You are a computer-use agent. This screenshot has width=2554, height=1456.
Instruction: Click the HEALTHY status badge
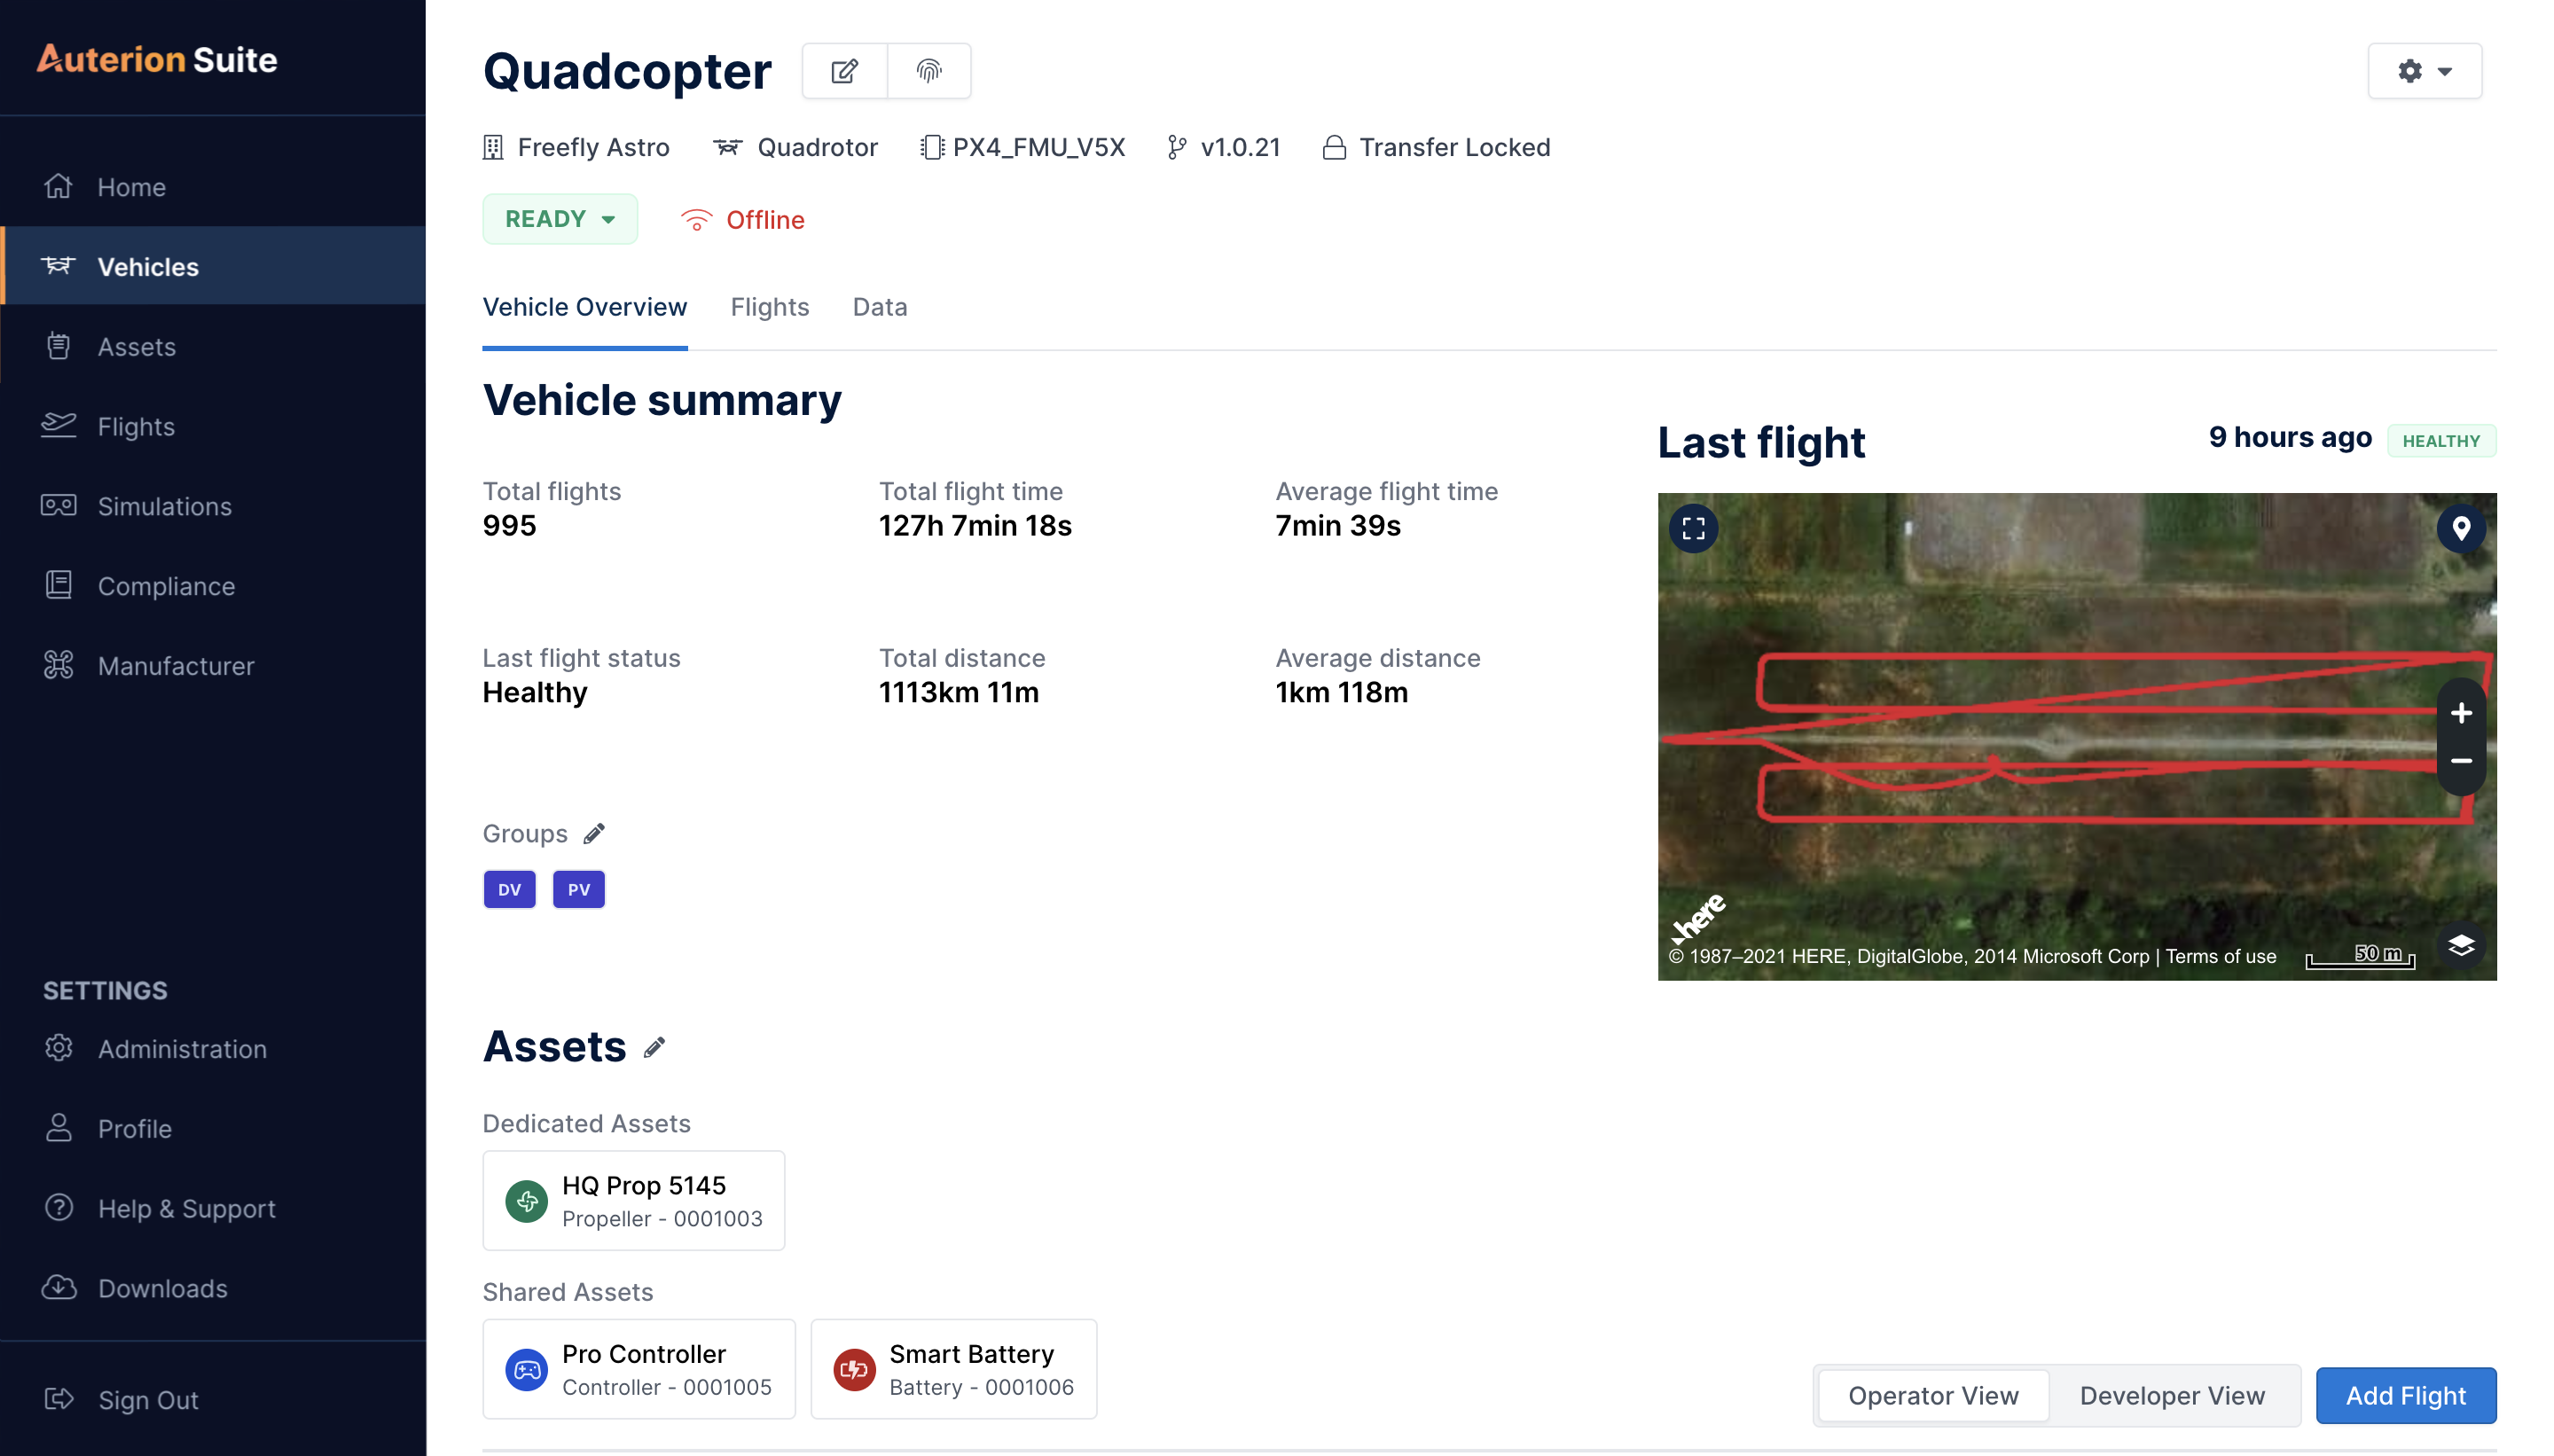2441,441
